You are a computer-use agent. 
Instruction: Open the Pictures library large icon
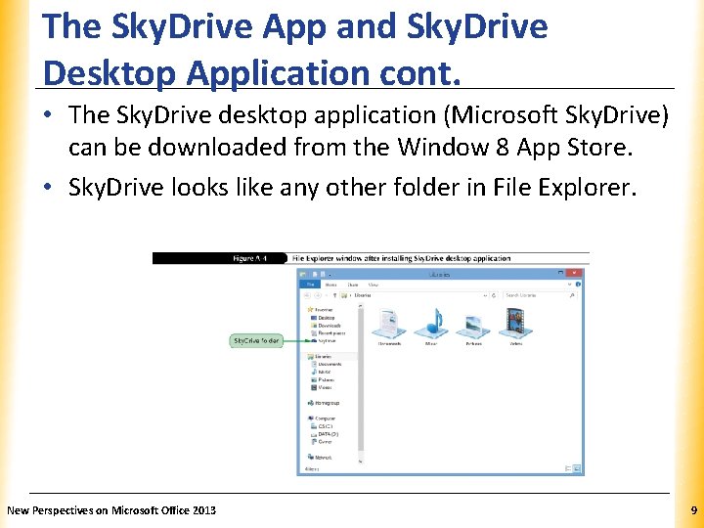[x=473, y=327]
